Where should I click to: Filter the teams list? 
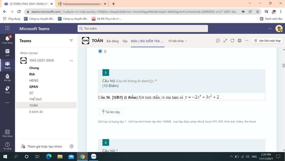tap(71, 41)
